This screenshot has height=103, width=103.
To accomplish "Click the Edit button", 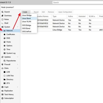I will (43, 12).
